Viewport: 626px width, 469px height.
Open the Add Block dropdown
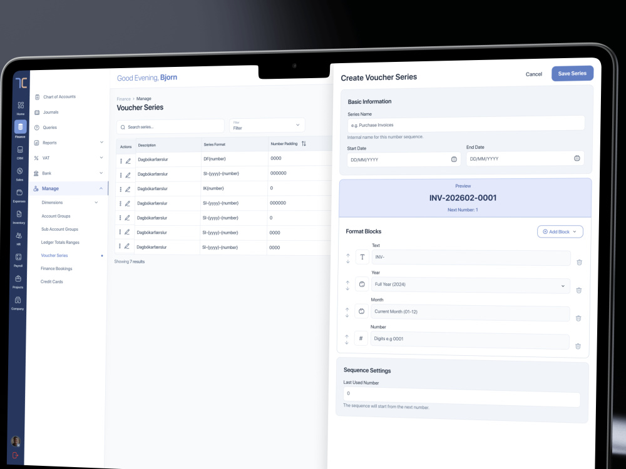[x=560, y=232]
